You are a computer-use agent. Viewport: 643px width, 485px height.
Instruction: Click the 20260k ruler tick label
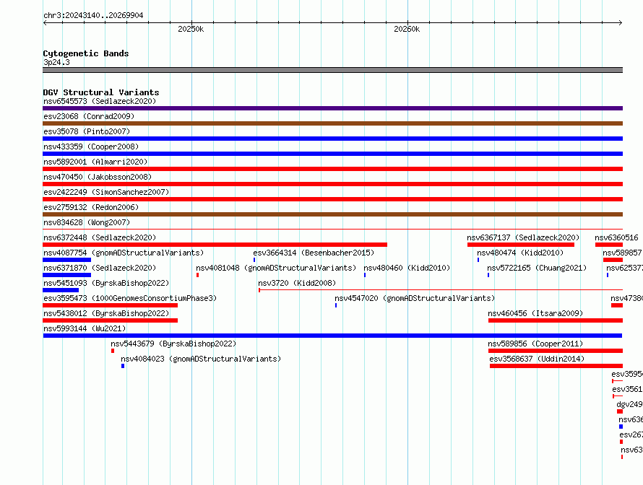click(x=407, y=29)
